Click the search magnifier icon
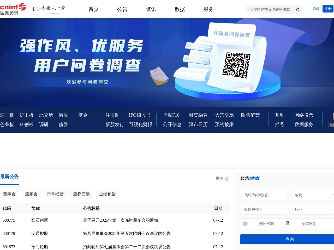The image size is (334, 250). click(297, 9)
